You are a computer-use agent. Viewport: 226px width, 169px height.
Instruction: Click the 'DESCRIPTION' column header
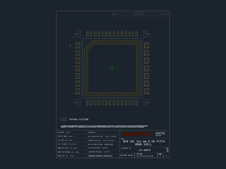139,14
